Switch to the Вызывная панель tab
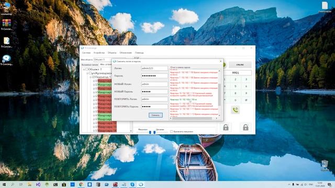This screenshot has height=188, width=335. tap(90, 65)
